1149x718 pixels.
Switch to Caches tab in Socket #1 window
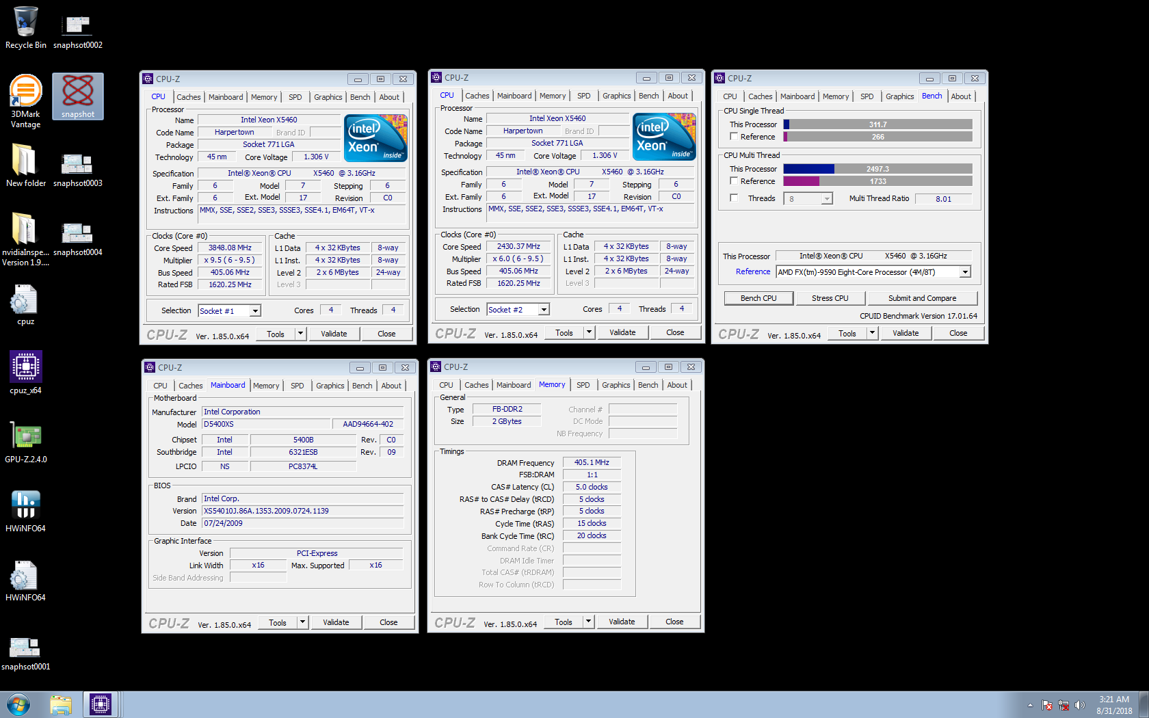(x=189, y=97)
